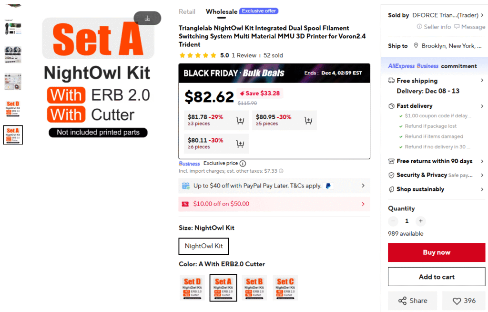
Task: Click the Buy now button
Action: click(436, 252)
